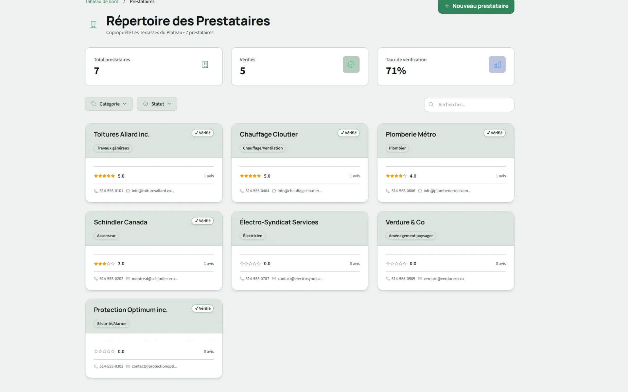Screen dimensions: 628x392
Task: Click phone icon on Toitures Allard card
Action: pos(96,191)
